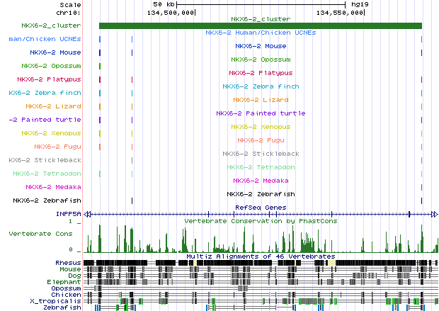Image resolution: width=439 pixels, height=311 pixels.
Task: Click the INPP5A gene label
Action: tap(69, 214)
